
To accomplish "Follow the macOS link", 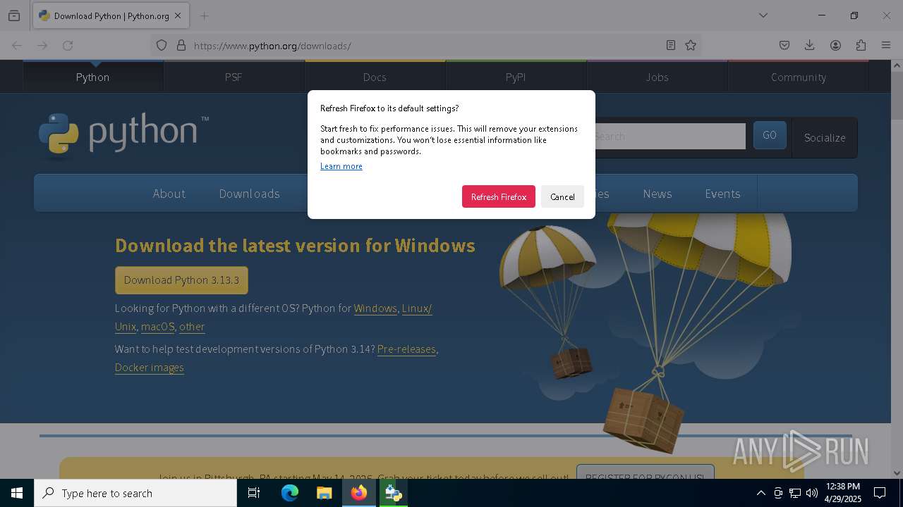I will pyautogui.click(x=157, y=327).
